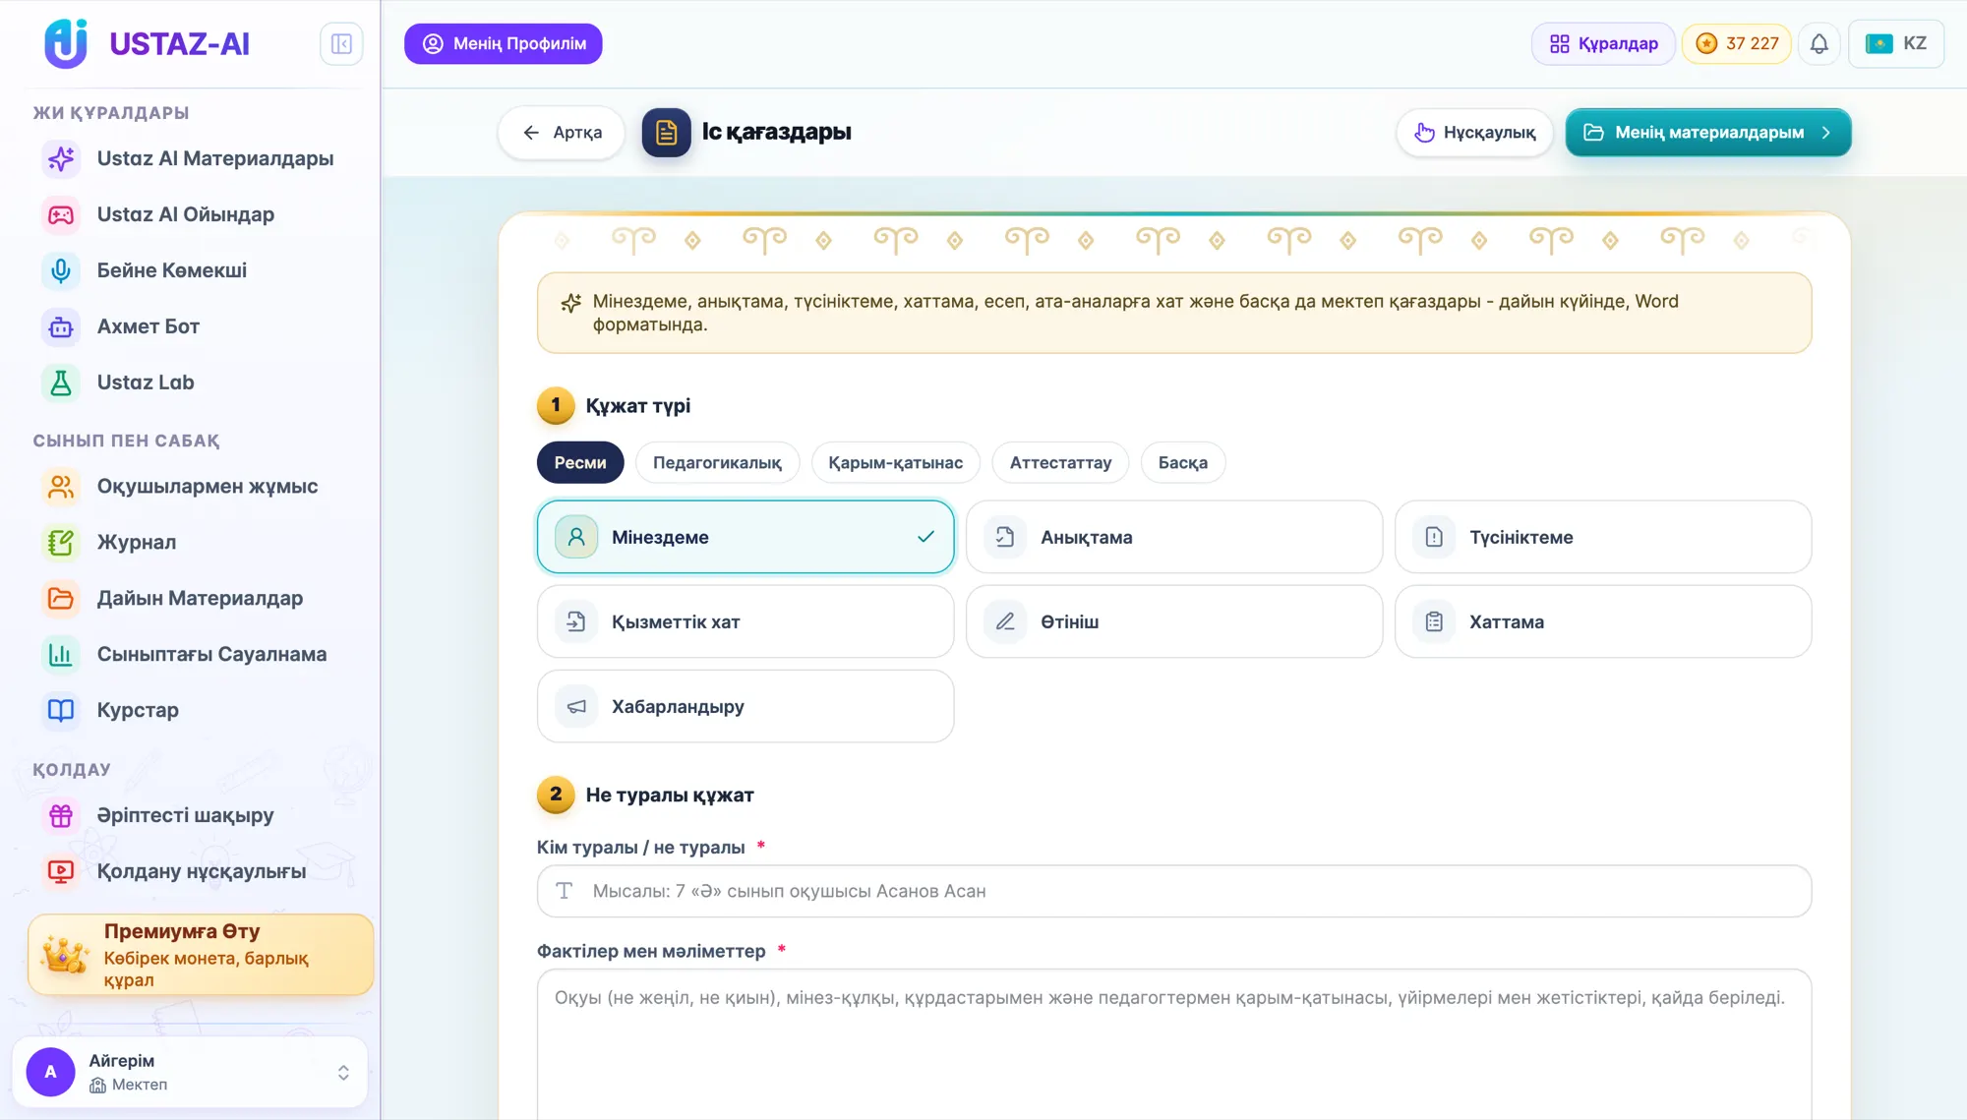Select Хаттама document type
Image resolution: width=1967 pixels, height=1120 pixels.
pyautogui.click(x=1603, y=621)
